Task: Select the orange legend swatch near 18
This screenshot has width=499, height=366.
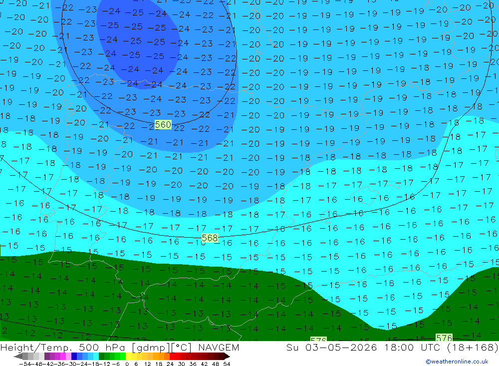Action: tap(161, 356)
